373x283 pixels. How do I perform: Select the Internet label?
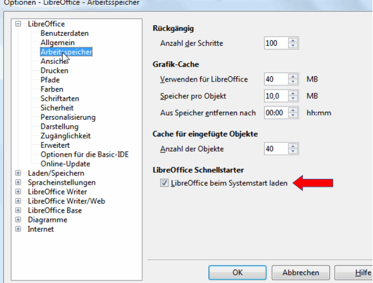[41, 229]
